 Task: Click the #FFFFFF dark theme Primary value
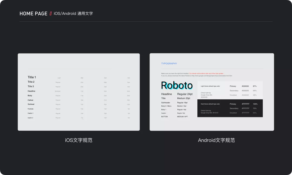point(245,104)
